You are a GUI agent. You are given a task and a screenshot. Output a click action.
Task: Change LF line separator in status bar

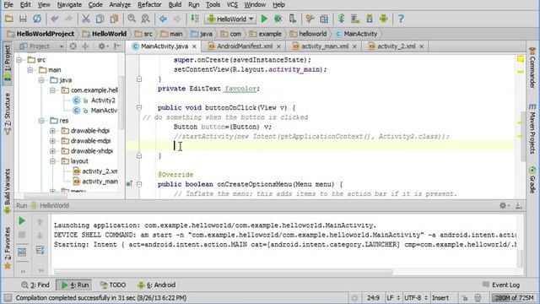click(x=392, y=298)
